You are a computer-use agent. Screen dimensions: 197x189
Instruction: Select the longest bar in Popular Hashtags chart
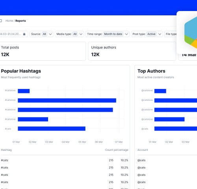[x=67, y=100]
